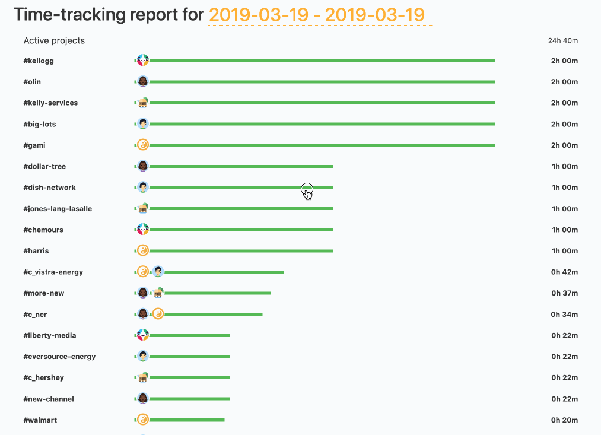Select the avatar next to #dollar-tree
Viewport: 601px width, 435px height.
pyautogui.click(x=142, y=166)
